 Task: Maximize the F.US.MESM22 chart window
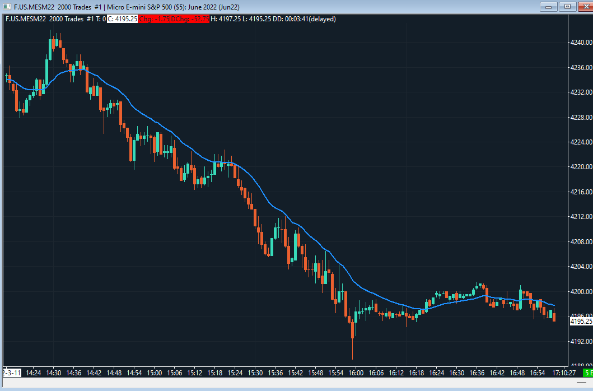point(567,6)
